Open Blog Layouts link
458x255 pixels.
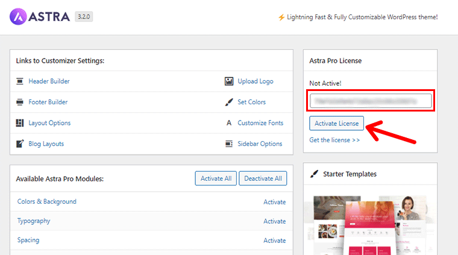click(46, 143)
